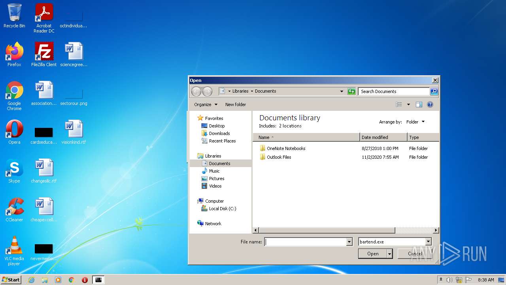Open the Recycle Bin desktop icon
This screenshot has height=285, width=506.
[14, 16]
